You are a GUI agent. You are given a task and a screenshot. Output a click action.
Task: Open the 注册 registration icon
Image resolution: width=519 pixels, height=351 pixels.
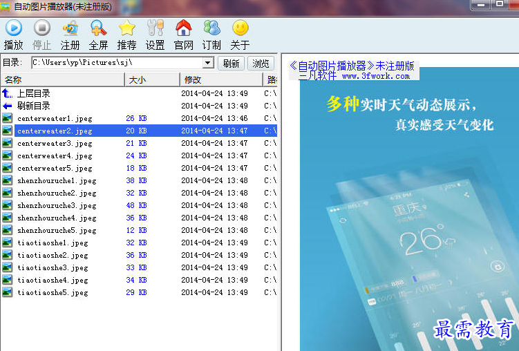click(70, 28)
